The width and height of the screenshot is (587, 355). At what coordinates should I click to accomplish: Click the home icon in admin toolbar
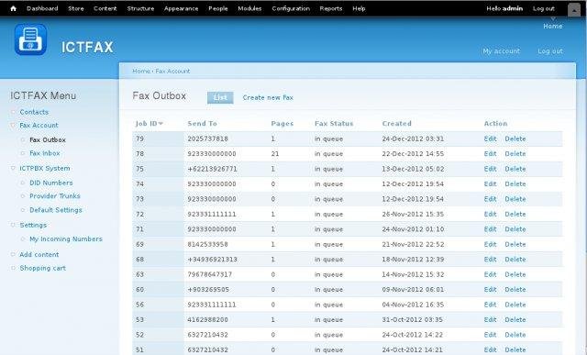(x=13, y=8)
